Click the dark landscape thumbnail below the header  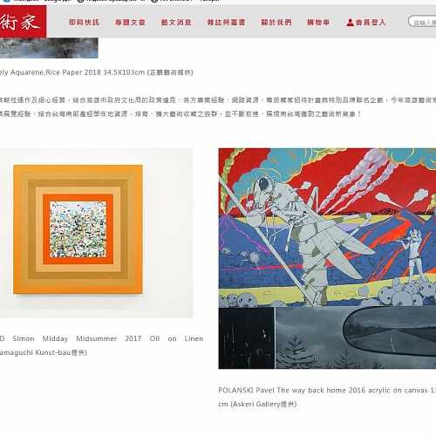pyautogui.click(x=49, y=48)
